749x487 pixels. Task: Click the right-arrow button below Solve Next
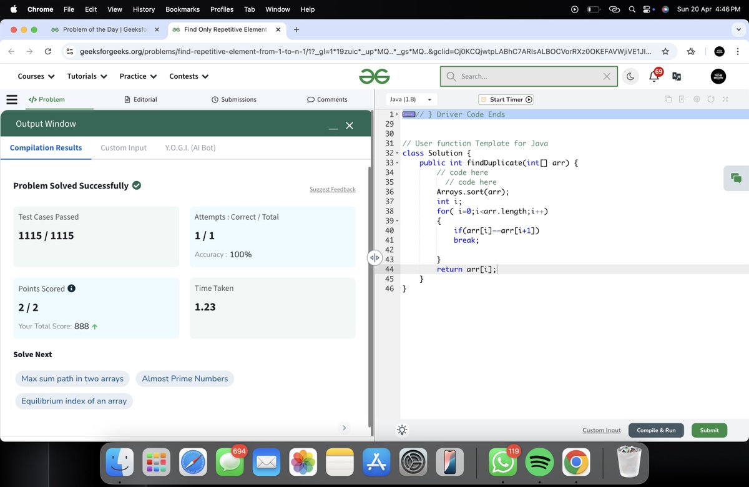pyautogui.click(x=344, y=428)
